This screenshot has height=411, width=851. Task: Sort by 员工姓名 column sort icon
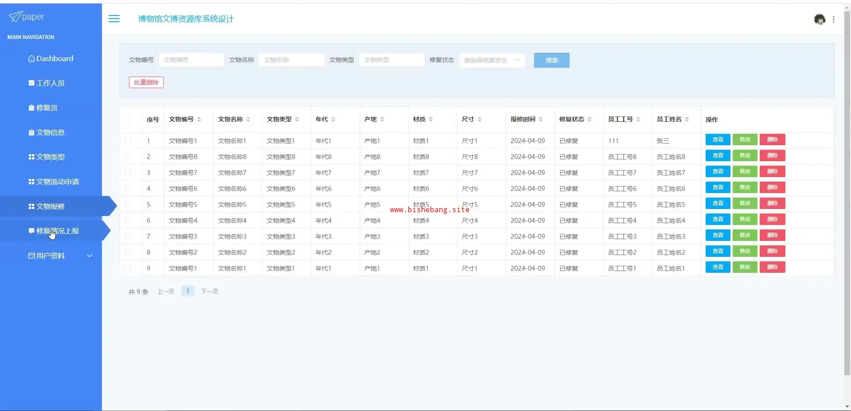(x=687, y=119)
